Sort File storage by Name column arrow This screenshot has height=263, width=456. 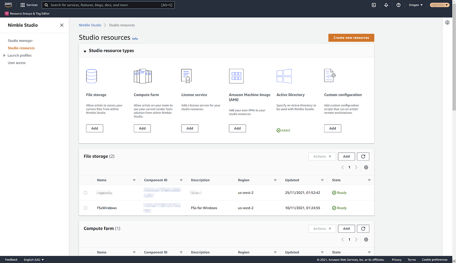134,180
